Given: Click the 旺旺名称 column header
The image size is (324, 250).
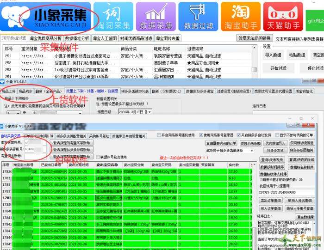Looking at the screenshot, I should point(162,49).
